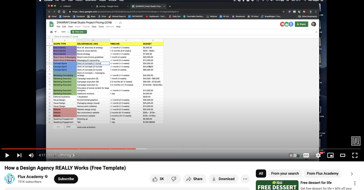The width and height of the screenshot is (364, 190).
Task: Click the print icon in the spreadsheet toolbar
Action: tap(52, 32)
